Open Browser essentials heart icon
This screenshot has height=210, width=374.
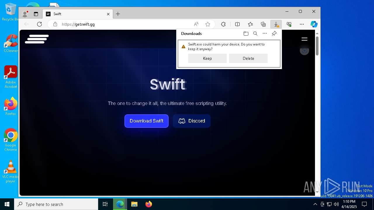289,24
